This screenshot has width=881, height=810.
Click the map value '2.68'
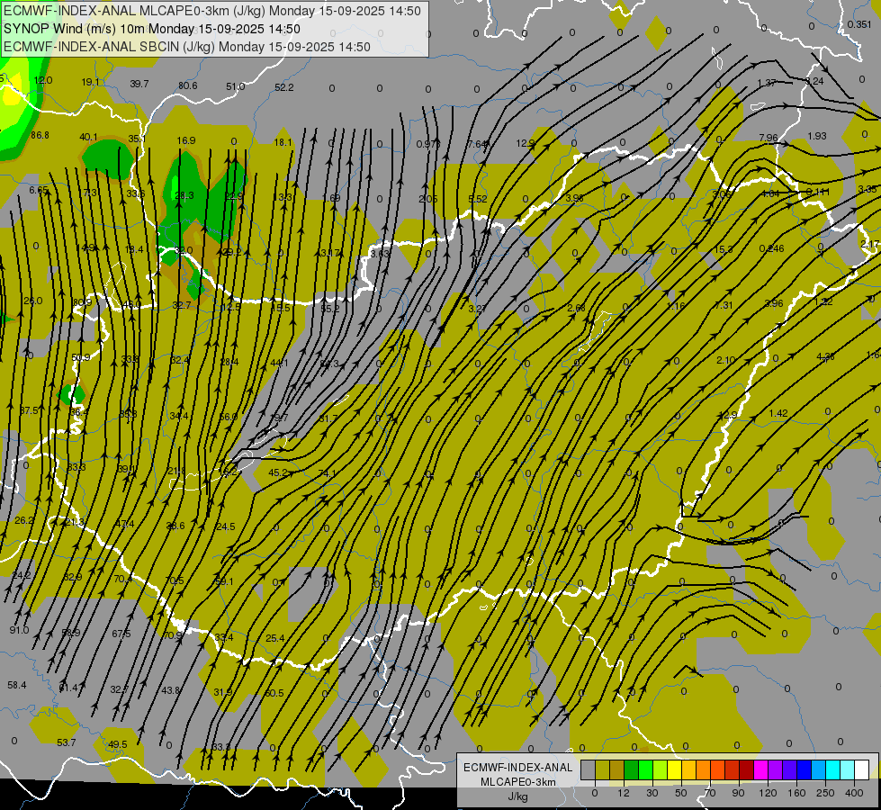pyautogui.click(x=577, y=308)
